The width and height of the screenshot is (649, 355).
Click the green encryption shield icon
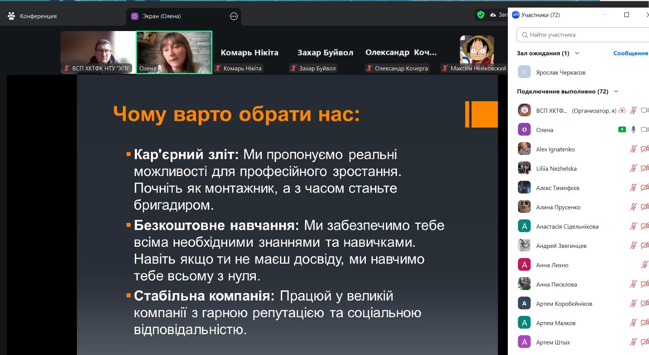[481, 15]
